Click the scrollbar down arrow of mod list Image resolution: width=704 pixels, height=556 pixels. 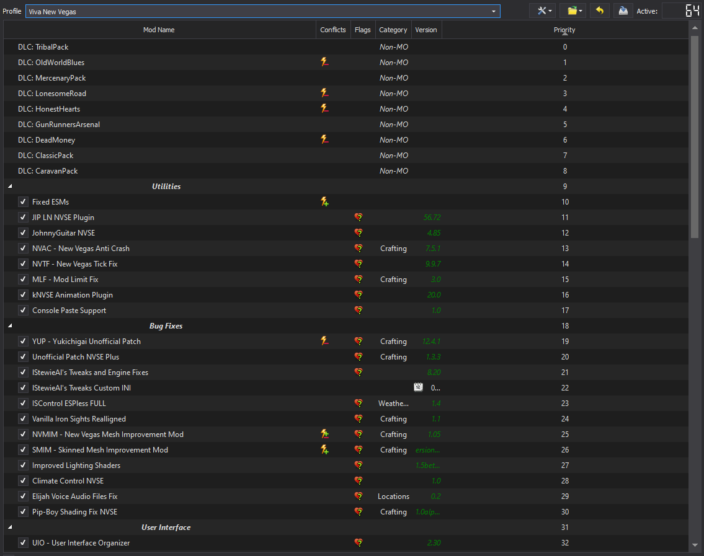[x=694, y=545]
